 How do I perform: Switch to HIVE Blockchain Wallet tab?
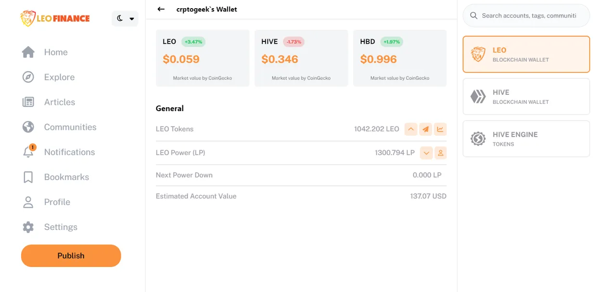click(526, 97)
